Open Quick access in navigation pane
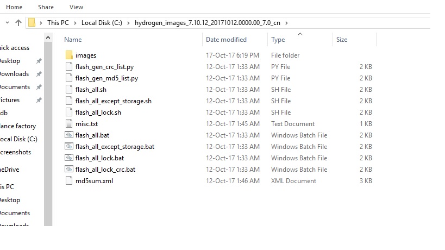 [15, 48]
